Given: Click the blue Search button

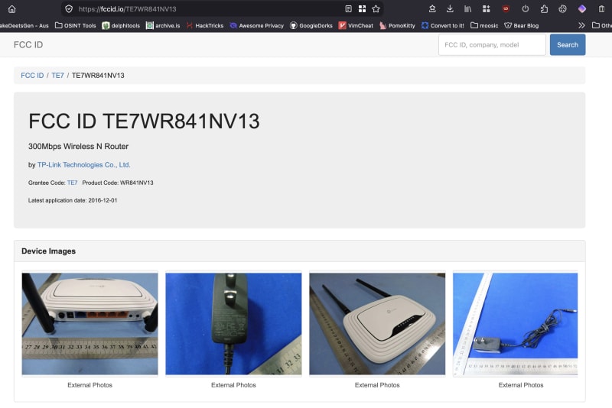Looking at the screenshot, I should [x=568, y=45].
